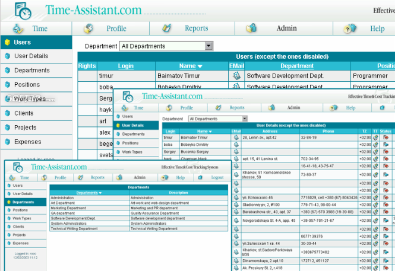Image resolution: width=395 pixels, height=271 pixels.
Task: Click the Help question mark icon
Action: (350, 28)
